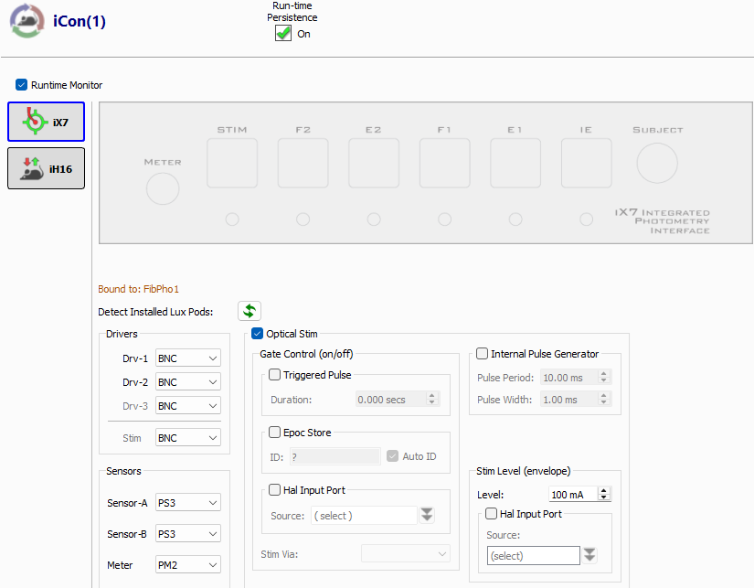Open Gate Control Hal Input Port source picker arrow
Viewport: 754px width, 588px height.
pos(427,515)
